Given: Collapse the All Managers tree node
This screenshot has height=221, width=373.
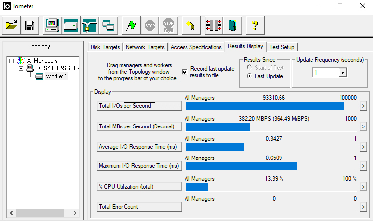Looking at the screenshot, I should [x=12, y=61].
